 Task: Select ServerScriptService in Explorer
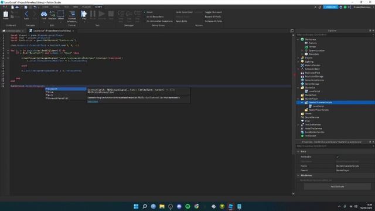click(314, 80)
